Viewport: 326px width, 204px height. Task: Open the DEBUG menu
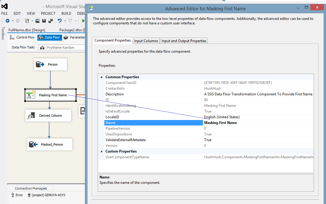click(81, 14)
